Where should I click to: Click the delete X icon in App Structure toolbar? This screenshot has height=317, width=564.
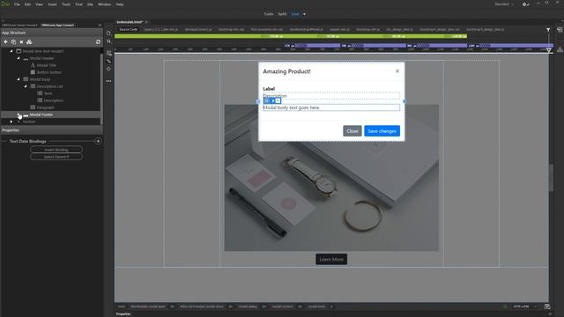pos(21,42)
